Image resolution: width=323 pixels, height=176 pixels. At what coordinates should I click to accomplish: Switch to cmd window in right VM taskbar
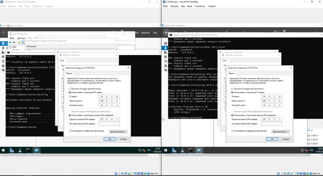[191, 150]
